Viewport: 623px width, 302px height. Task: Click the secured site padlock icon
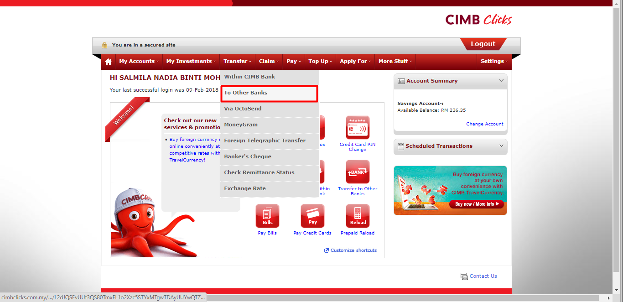click(x=104, y=45)
